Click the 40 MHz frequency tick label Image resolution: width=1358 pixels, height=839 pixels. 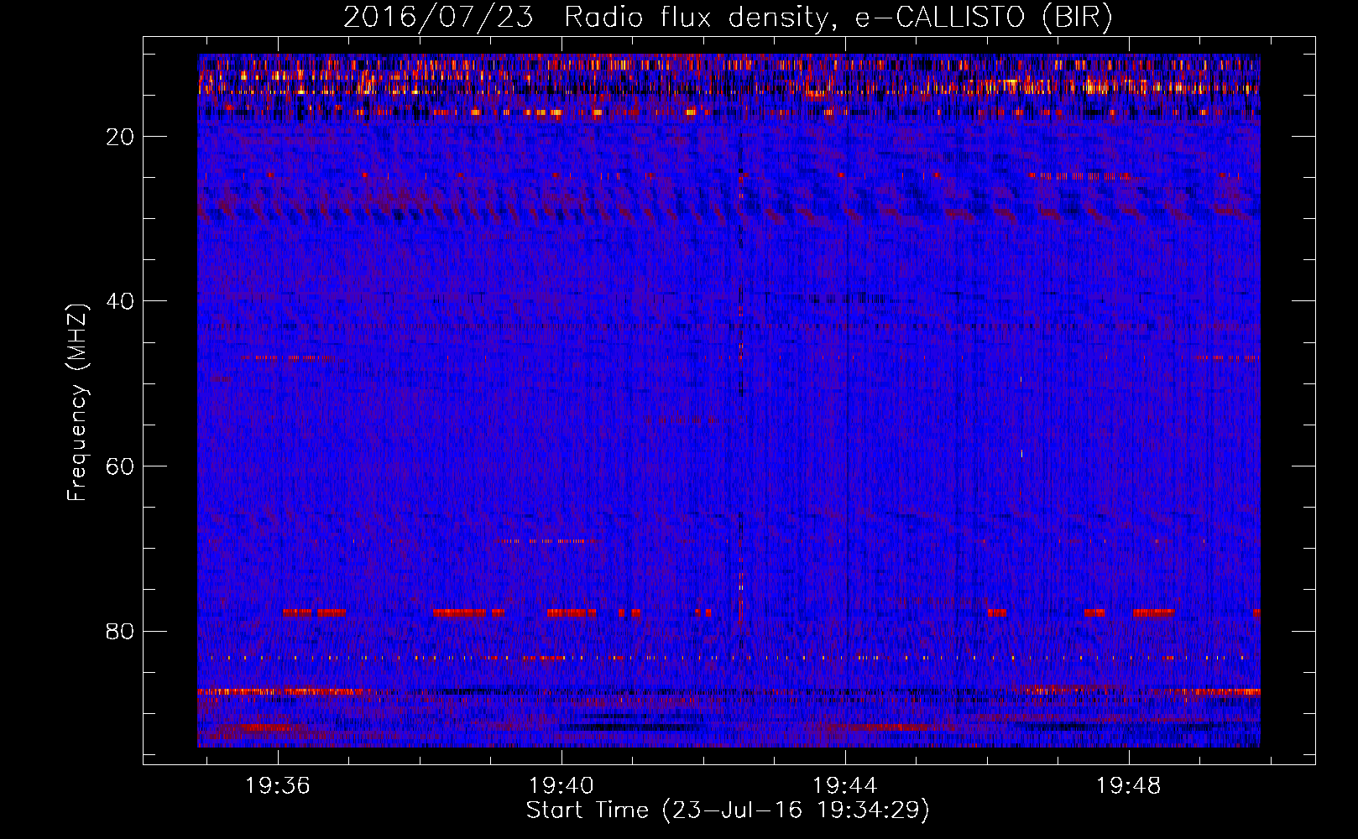(121, 301)
